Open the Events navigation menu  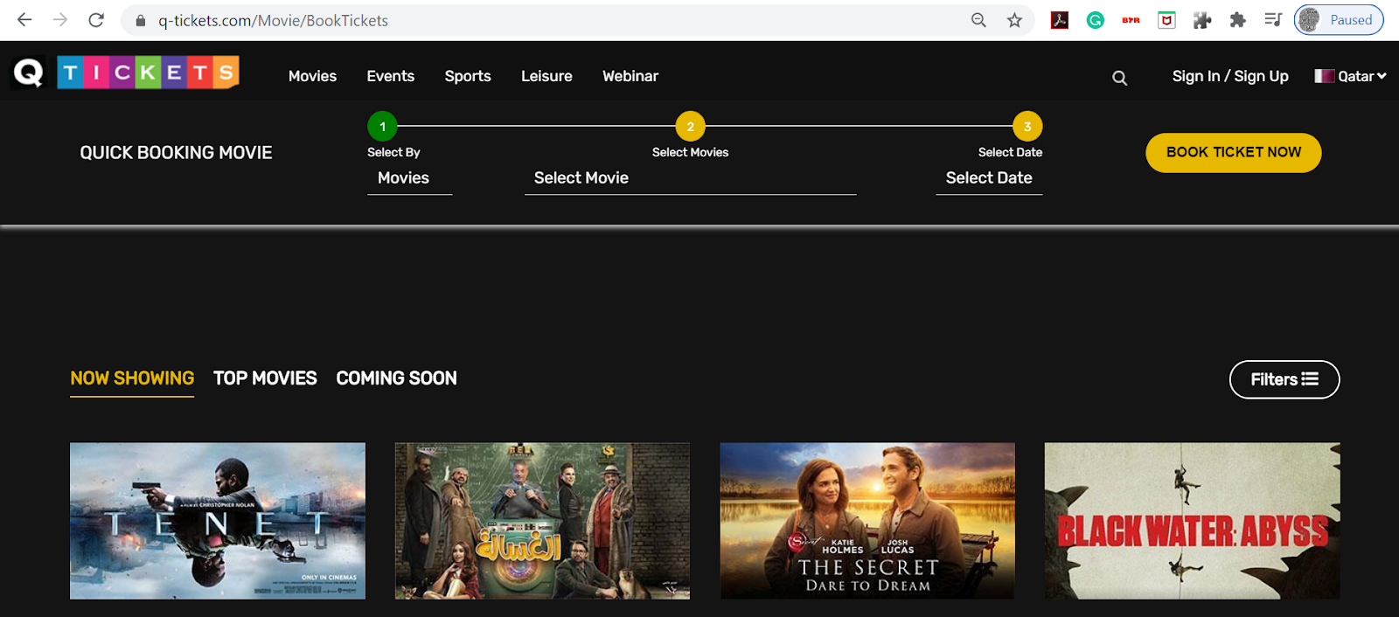click(390, 76)
